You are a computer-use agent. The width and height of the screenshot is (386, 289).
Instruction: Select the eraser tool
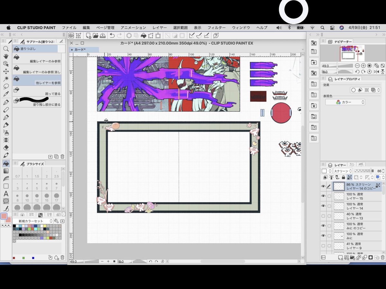(6, 148)
